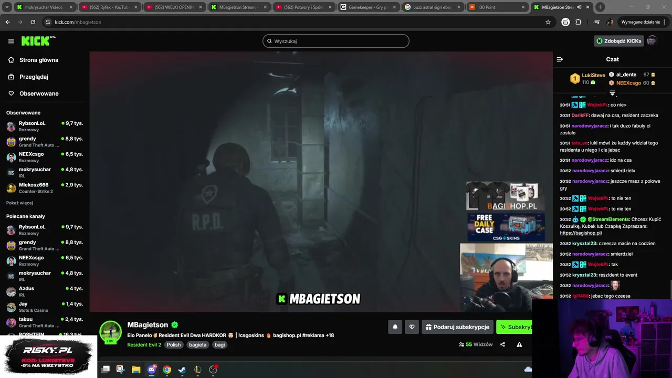This screenshot has width=672, height=378.
Task: Open Mlekosz666 Counter-Strike 2 channel
Action: pyautogui.click(x=45, y=188)
